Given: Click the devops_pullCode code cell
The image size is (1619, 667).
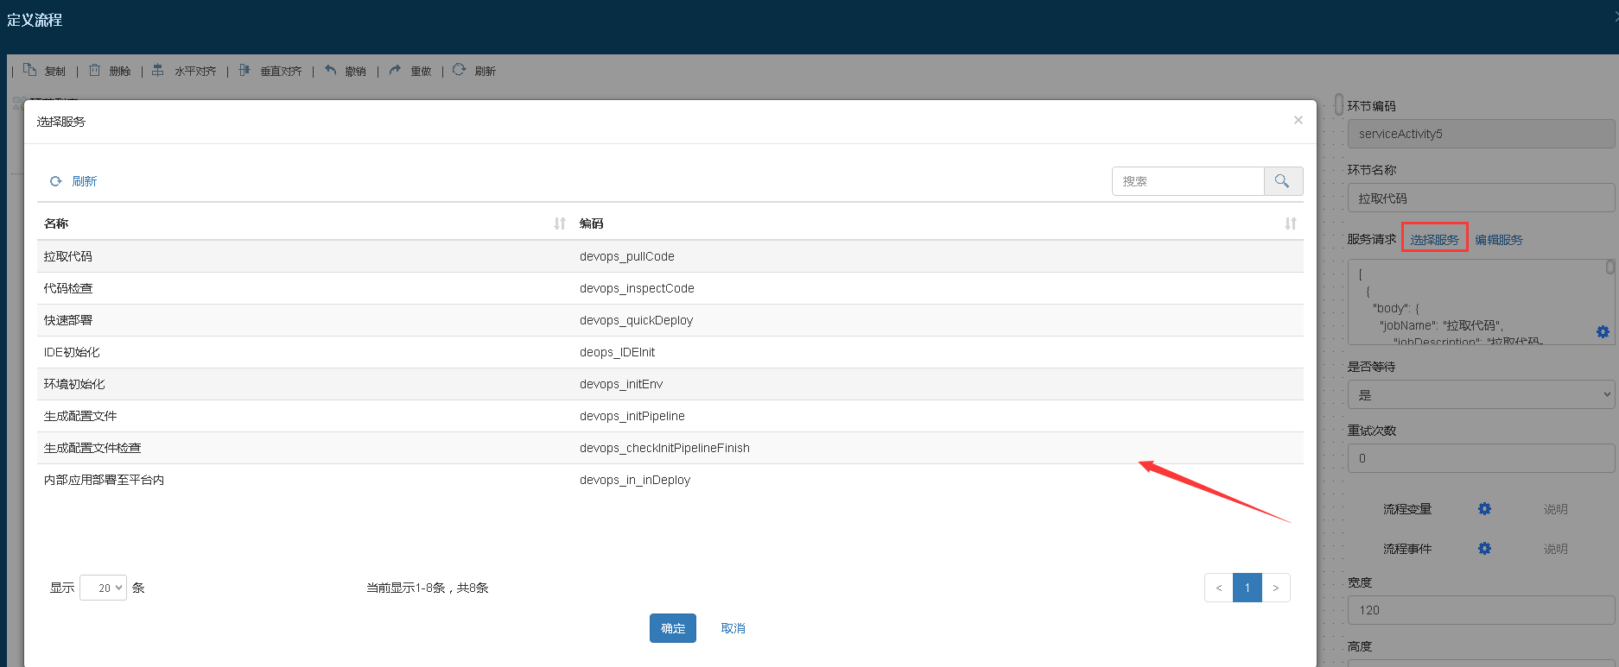Looking at the screenshot, I should pos(627,256).
